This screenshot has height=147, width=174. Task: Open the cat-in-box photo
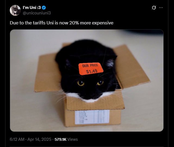[87, 81]
